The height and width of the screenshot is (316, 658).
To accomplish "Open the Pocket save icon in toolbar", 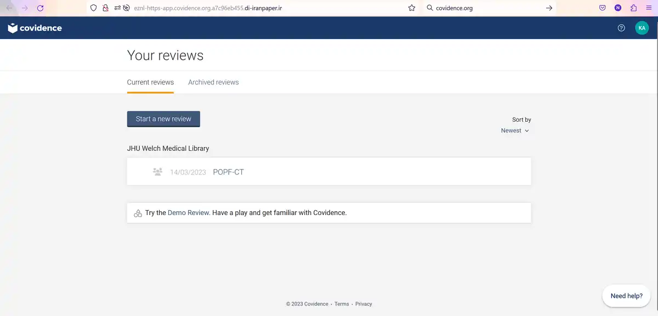I will point(602,8).
